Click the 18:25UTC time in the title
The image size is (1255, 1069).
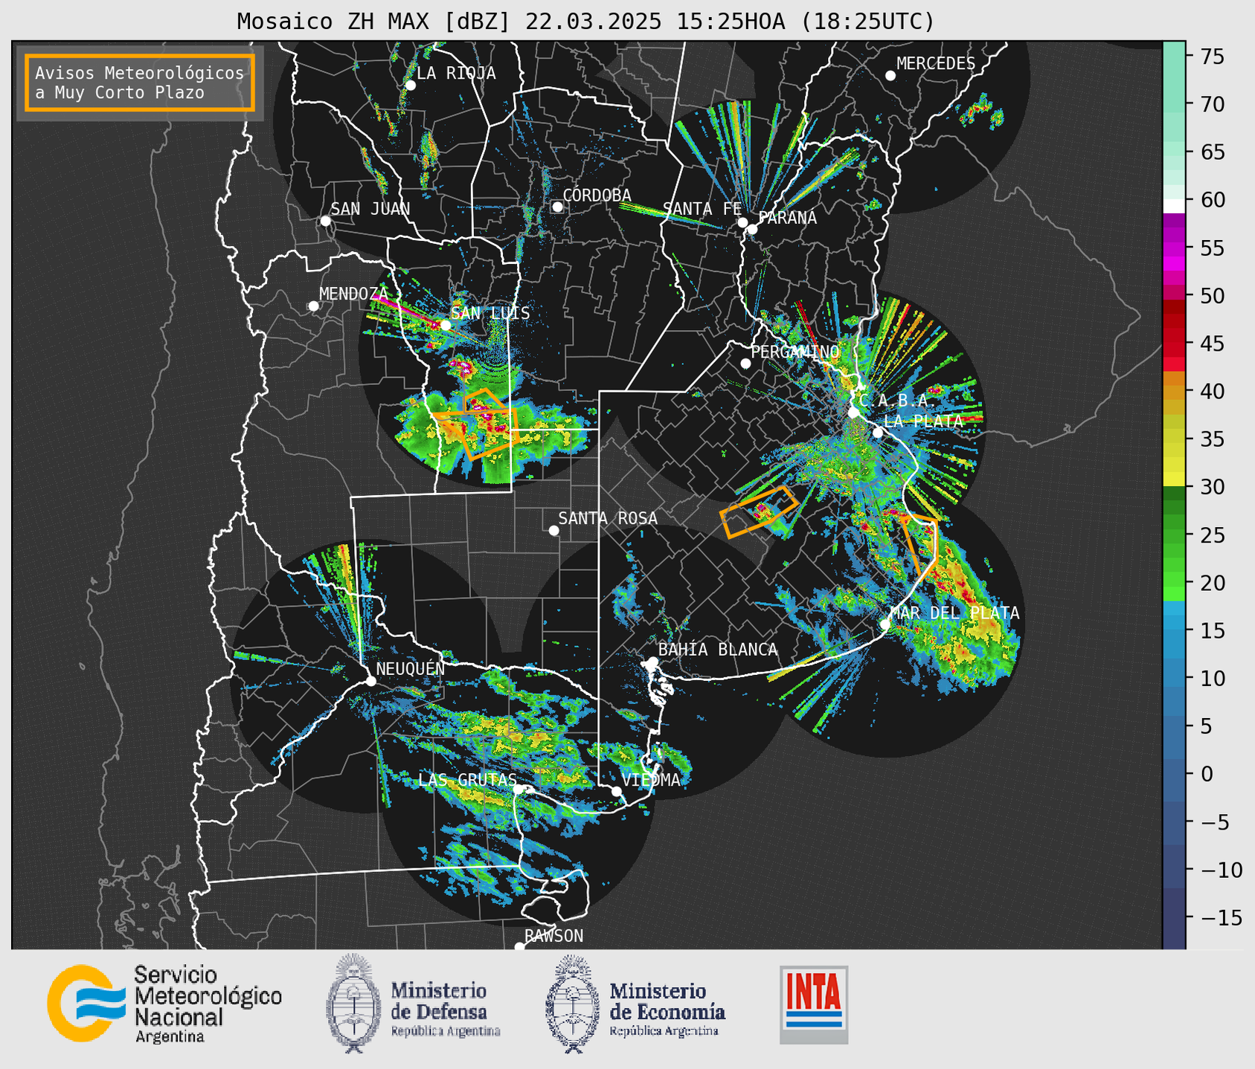click(867, 22)
